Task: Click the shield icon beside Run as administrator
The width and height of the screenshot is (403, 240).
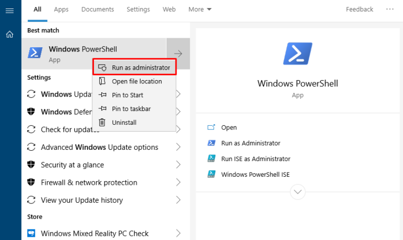Action: coord(102,67)
